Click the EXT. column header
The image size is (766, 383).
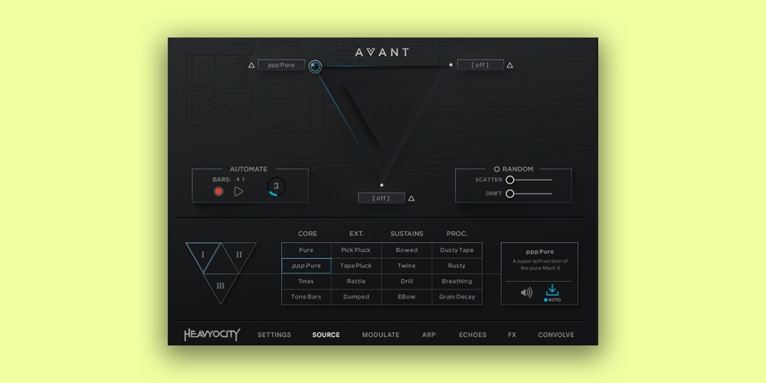357,234
